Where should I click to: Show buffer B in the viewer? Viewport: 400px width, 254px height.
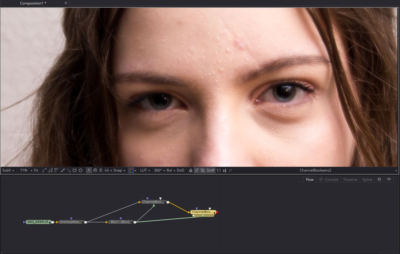click(x=101, y=170)
